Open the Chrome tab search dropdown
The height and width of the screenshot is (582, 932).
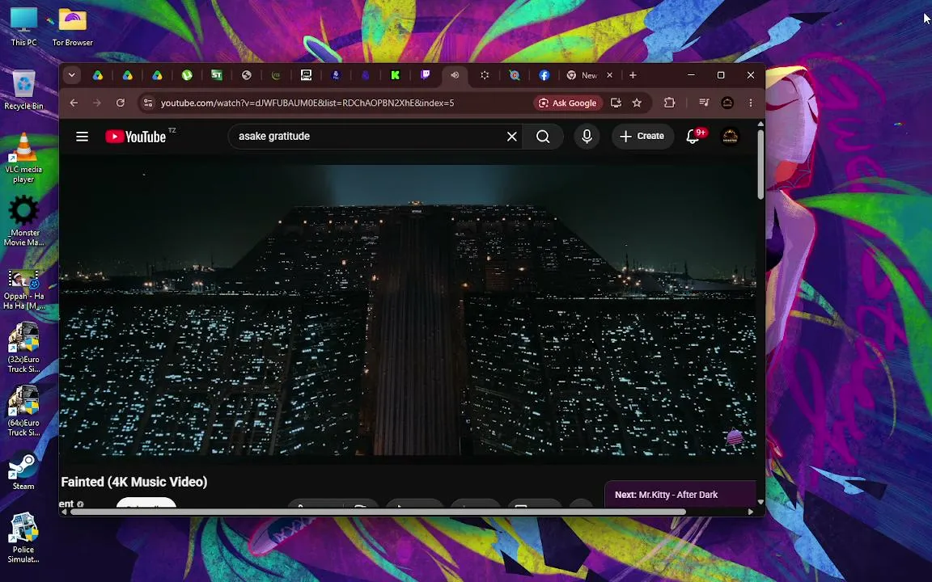pyautogui.click(x=71, y=75)
